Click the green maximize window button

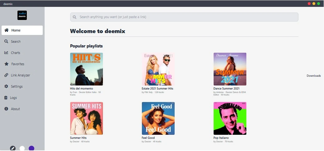click(318, 3)
